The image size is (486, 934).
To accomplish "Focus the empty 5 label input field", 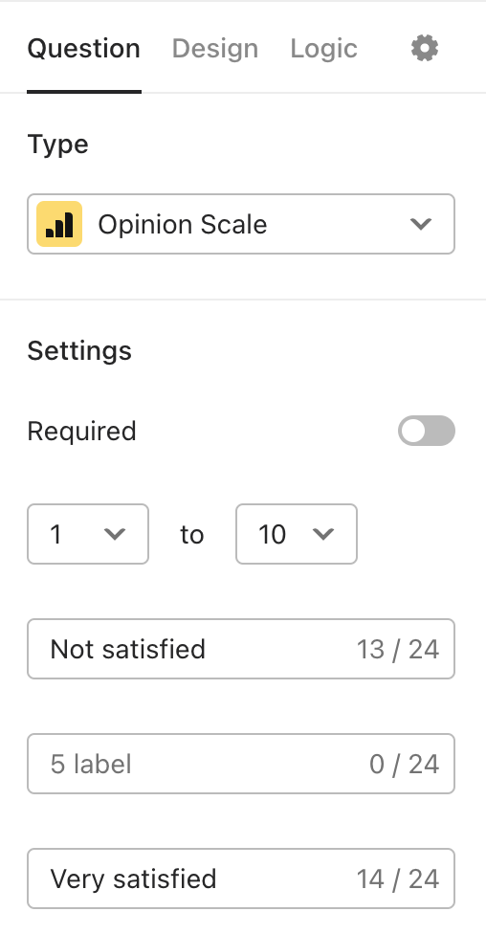I will pos(241,764).
